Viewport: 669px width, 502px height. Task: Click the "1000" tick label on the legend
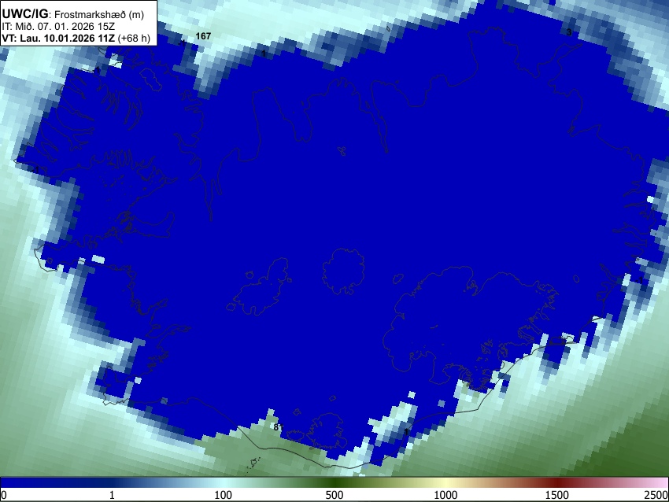(x=445, y=495)
